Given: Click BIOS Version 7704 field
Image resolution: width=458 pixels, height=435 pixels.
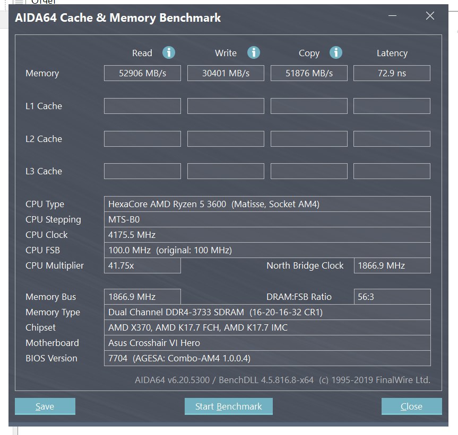Looking at the screenshot, I should [267, 358].
